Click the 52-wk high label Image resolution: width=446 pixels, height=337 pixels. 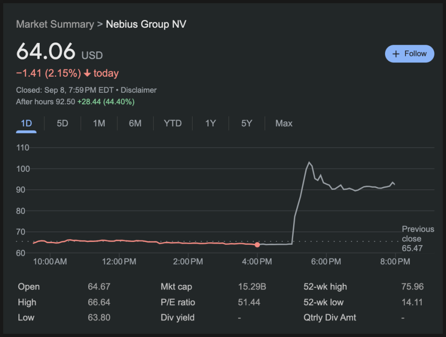(x=325, y=287)
